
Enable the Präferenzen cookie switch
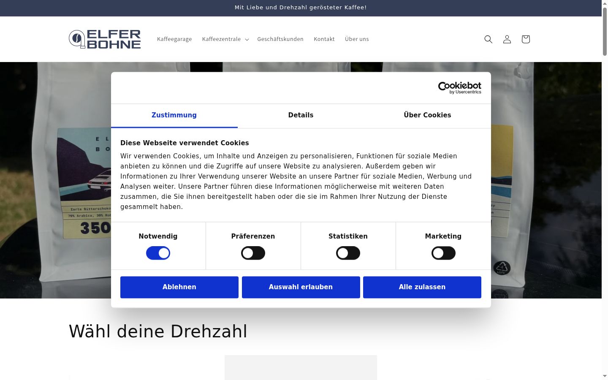point(253,253)
